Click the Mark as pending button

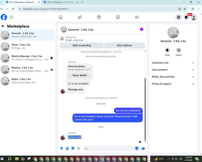pos(82,45)
